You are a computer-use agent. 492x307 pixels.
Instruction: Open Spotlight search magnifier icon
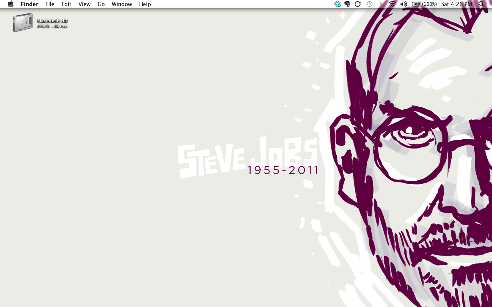point(482,4)
